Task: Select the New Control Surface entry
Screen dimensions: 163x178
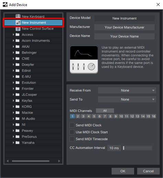Action: pos(33,29)
